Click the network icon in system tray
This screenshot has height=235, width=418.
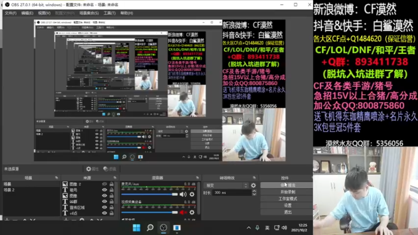pos(277,228)
